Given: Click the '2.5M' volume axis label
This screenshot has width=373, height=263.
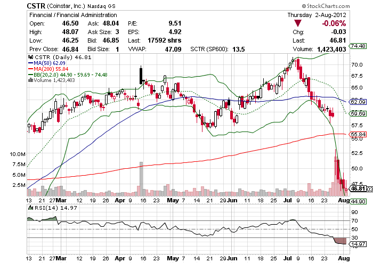Looking at the screenshot, I should coord(19,185).
